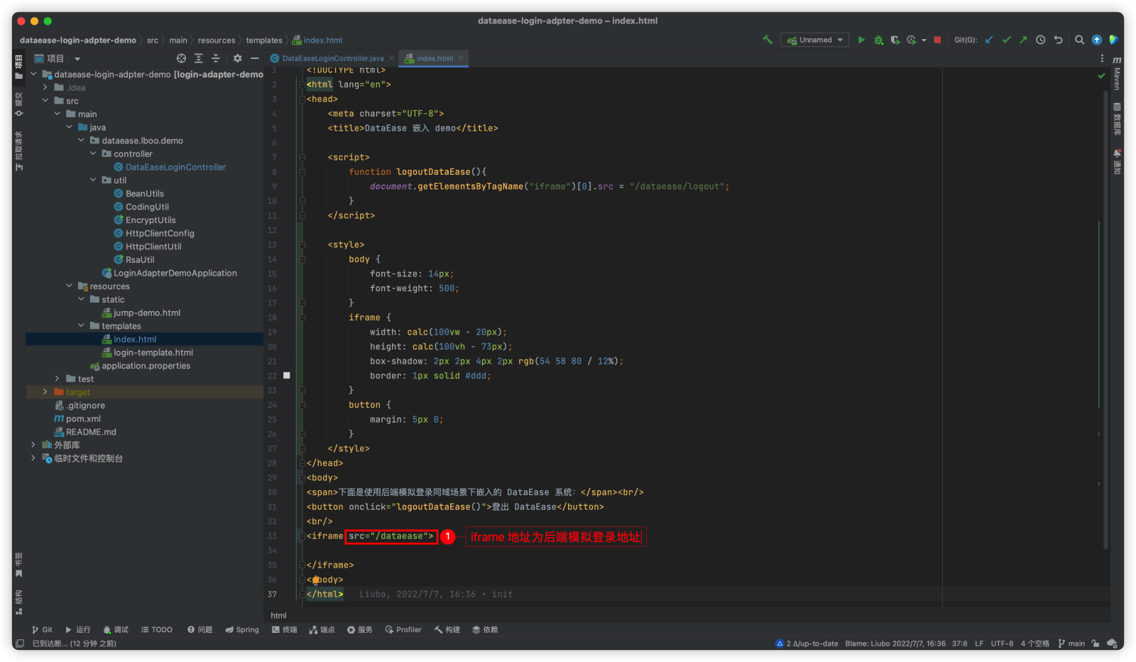Collapse all nodes in the project panel
The height and width of the screenshot is (662, 1136).
(216, 58)
